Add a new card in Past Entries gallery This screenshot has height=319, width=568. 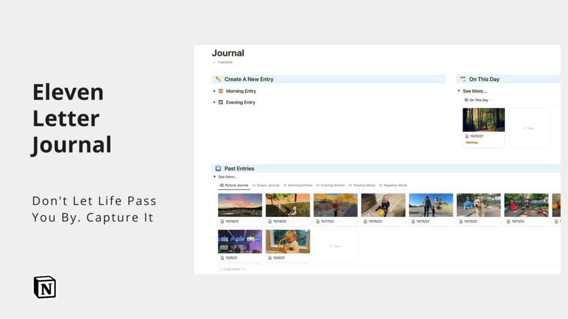coord(336,246)
